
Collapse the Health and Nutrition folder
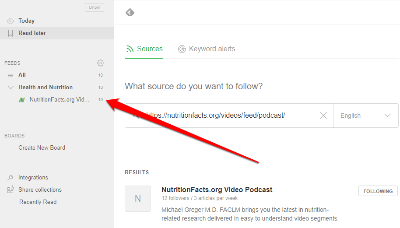(11, 88)
